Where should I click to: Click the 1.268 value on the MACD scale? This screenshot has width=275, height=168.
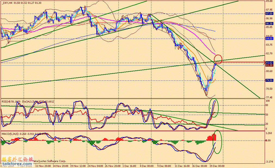coord(269,133)
